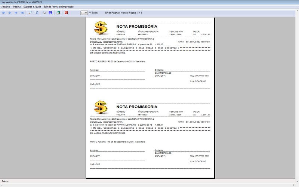Viewport: 299px width, 187px height.
Task: Click the Nº Zoom label
Action: (x=93, y=13)
